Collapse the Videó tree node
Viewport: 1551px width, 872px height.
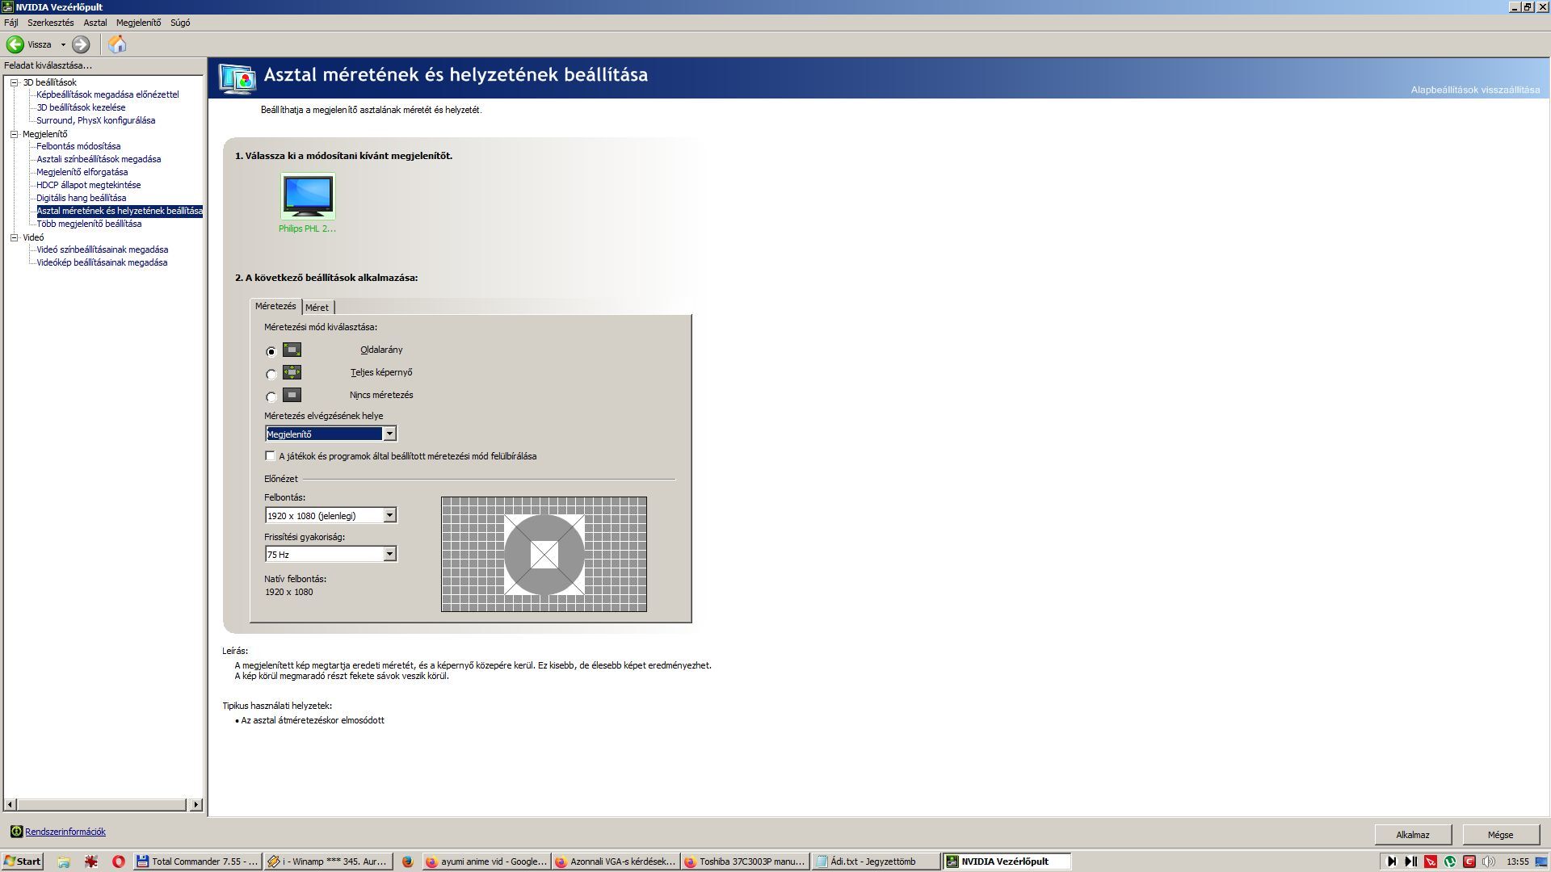pyautogui.click(x=14, y=237)
